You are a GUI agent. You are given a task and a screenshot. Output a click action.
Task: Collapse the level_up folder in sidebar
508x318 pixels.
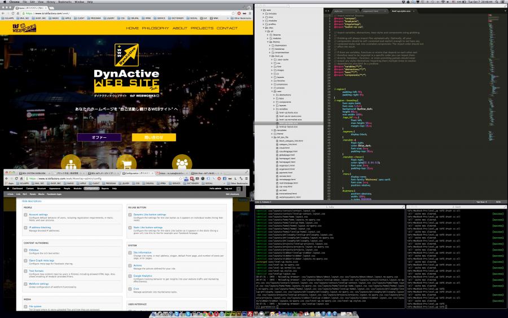point(270,56)
